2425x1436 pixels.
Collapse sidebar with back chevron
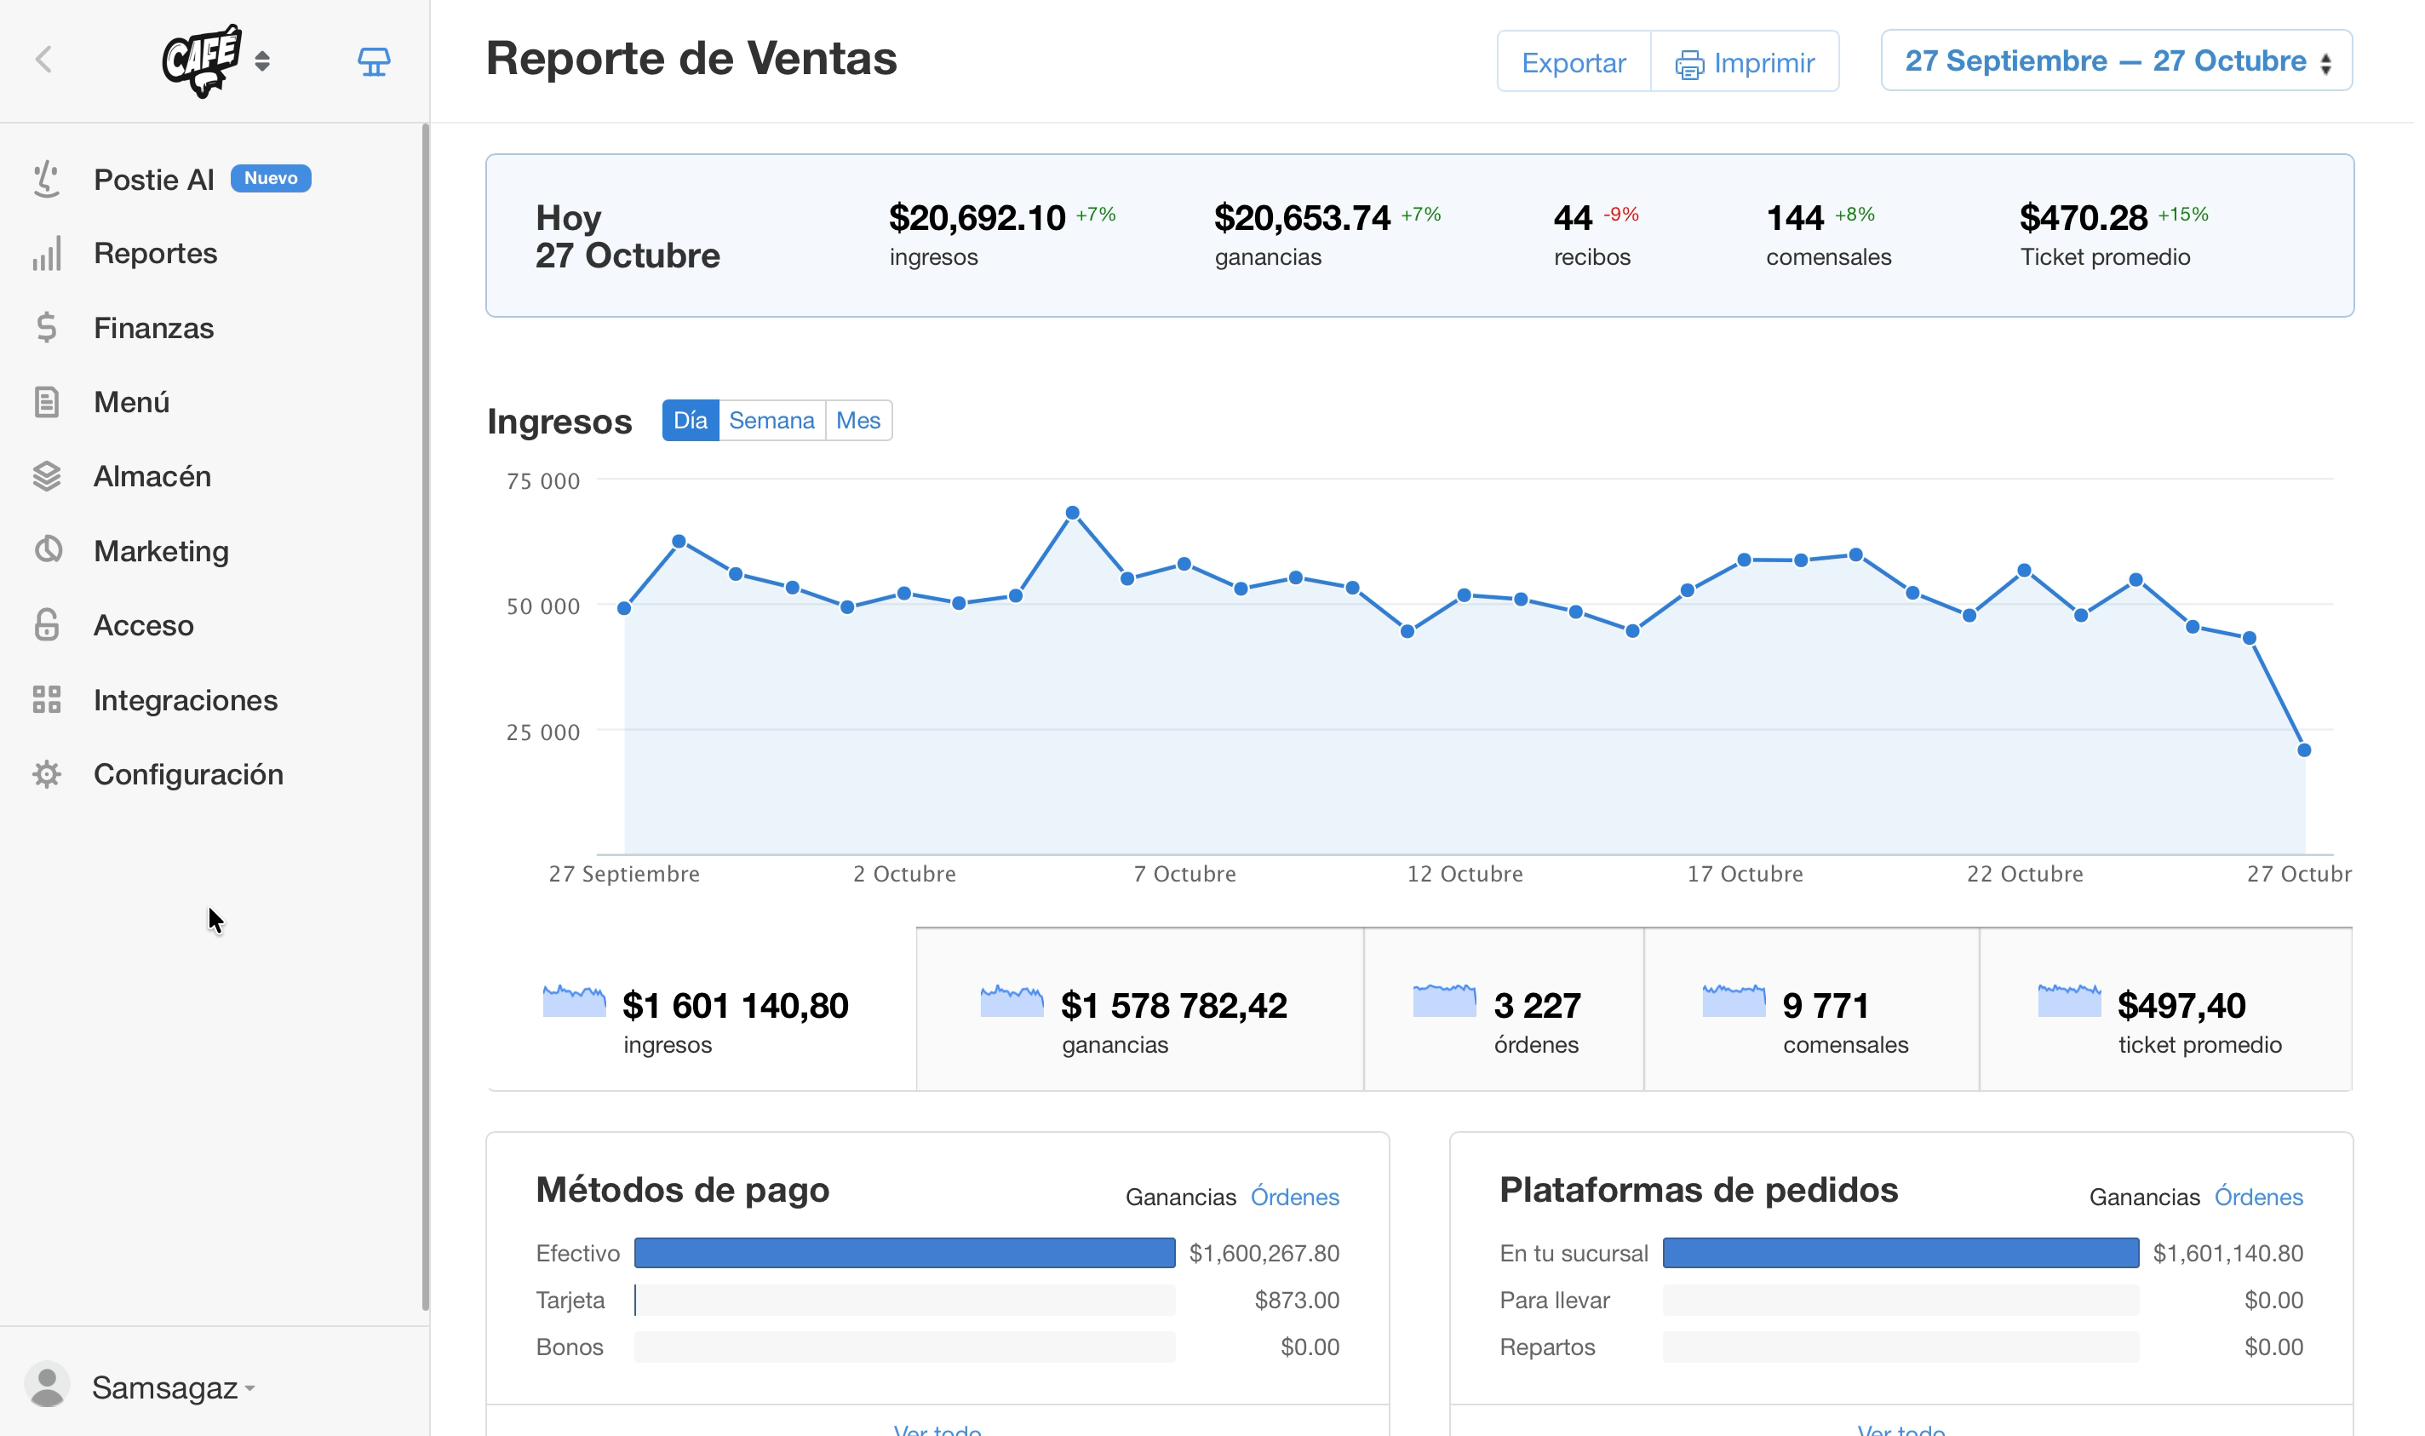point(43,60)
